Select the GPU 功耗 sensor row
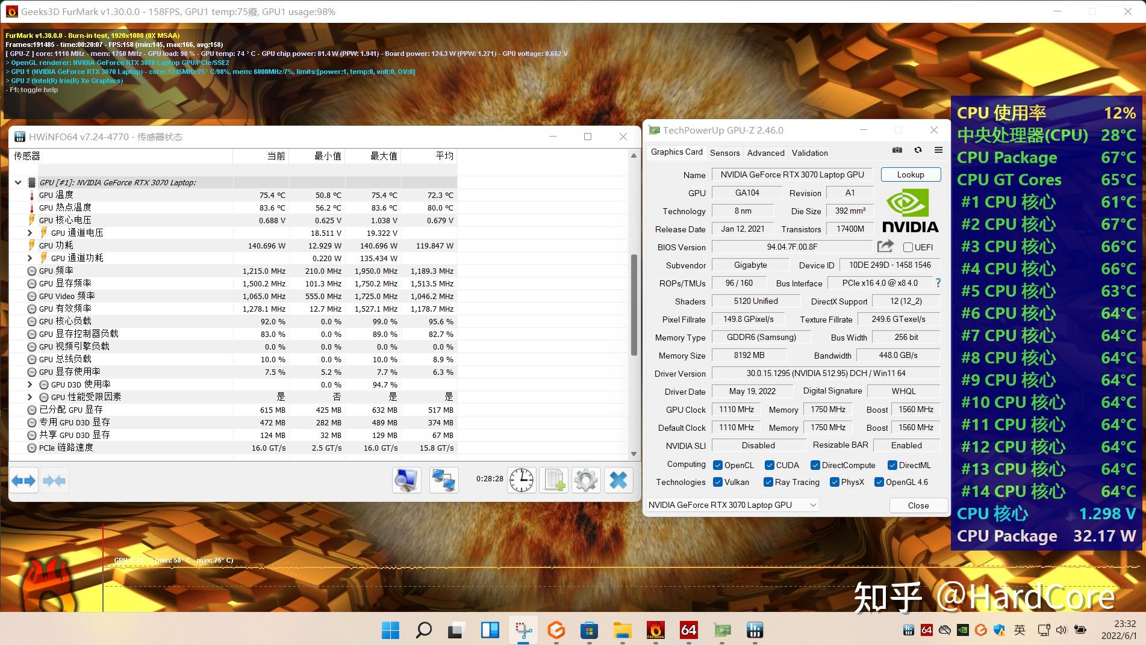 point(234,245)
